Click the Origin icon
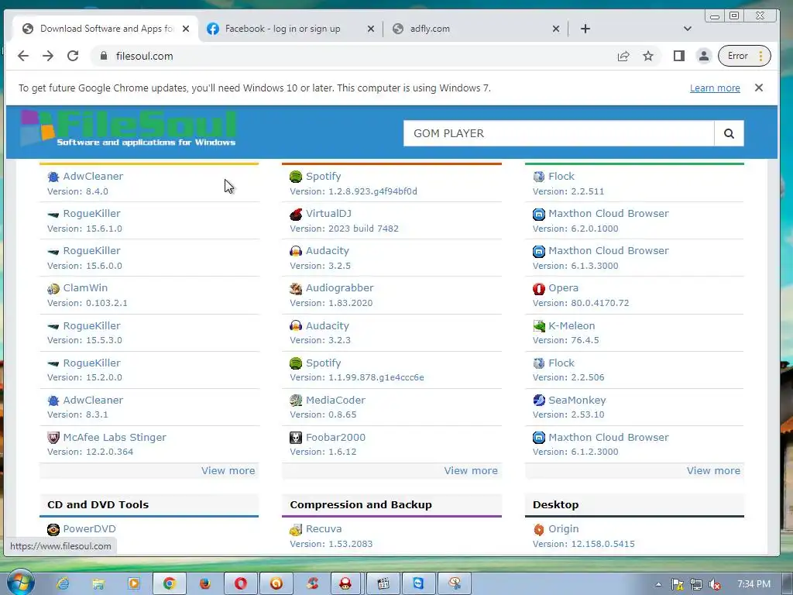Image resolution: width=793 pixels, height=595 pixels. tap(539, 529)
